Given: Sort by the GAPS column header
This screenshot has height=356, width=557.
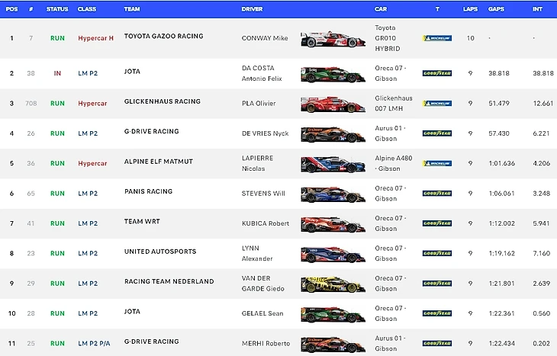Looking at the screenshot, I should 496,9.
